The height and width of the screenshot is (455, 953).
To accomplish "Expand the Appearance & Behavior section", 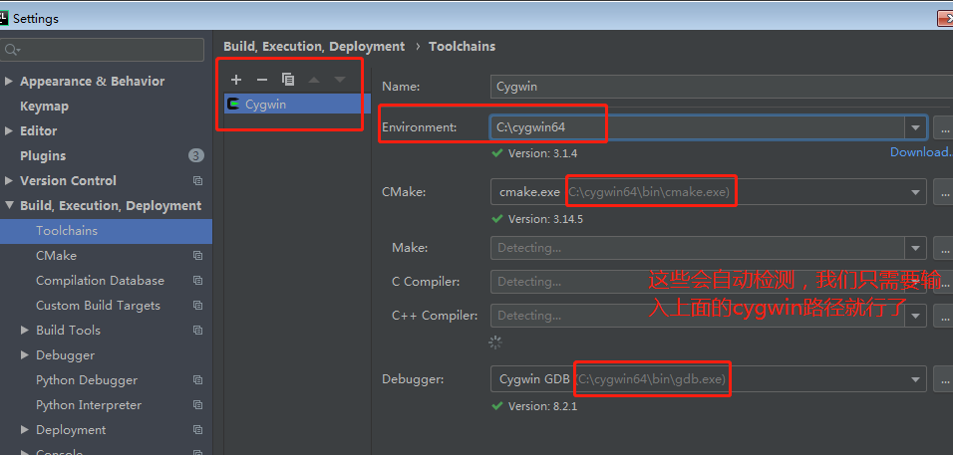I will 9,82.
